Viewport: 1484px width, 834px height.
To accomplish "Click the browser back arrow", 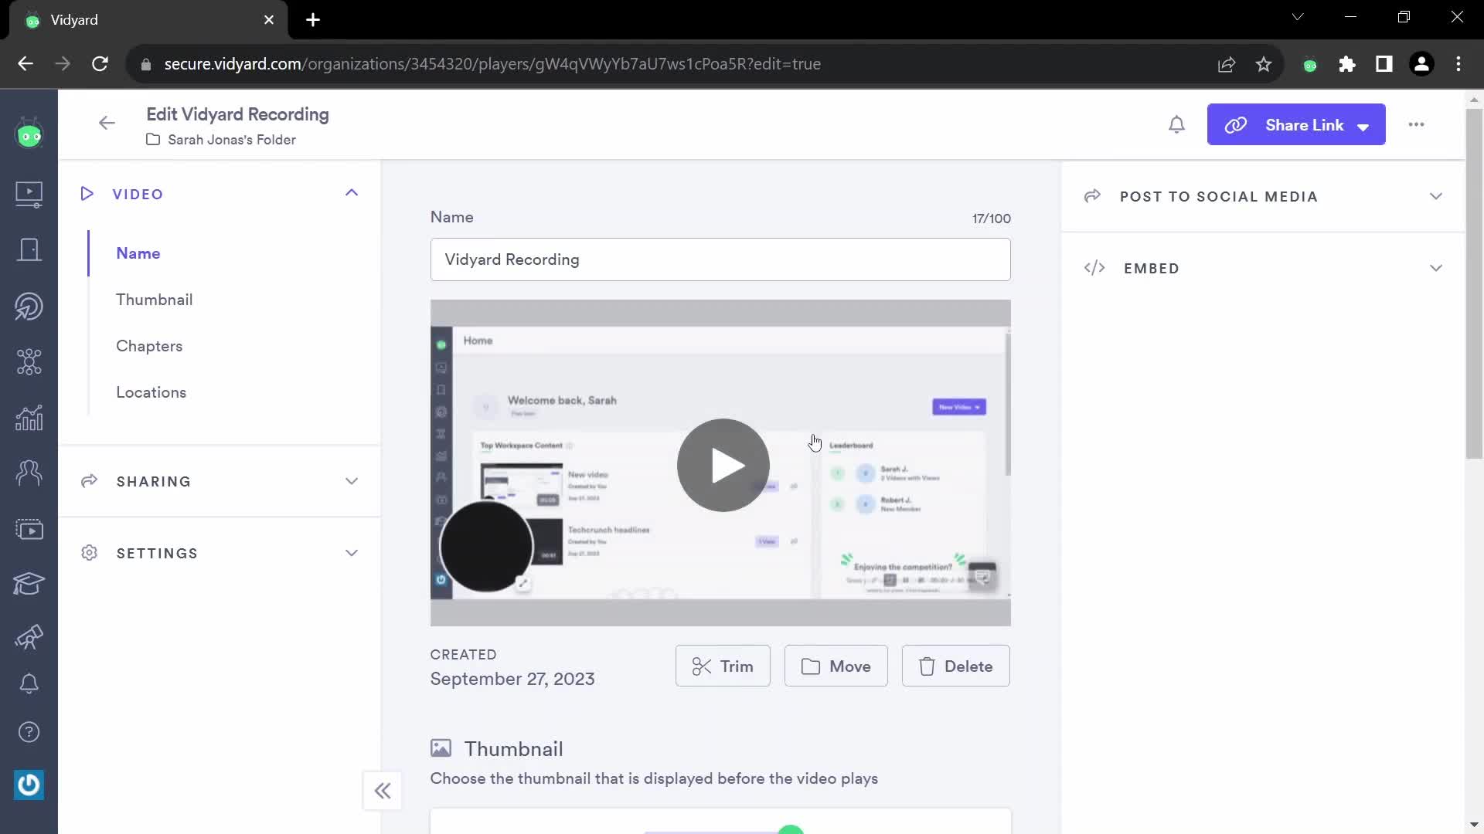I will tap(26, 64).
